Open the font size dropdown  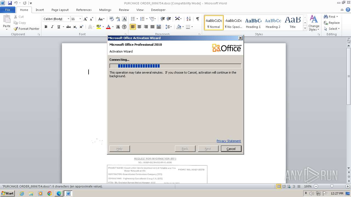coord(80,19)
